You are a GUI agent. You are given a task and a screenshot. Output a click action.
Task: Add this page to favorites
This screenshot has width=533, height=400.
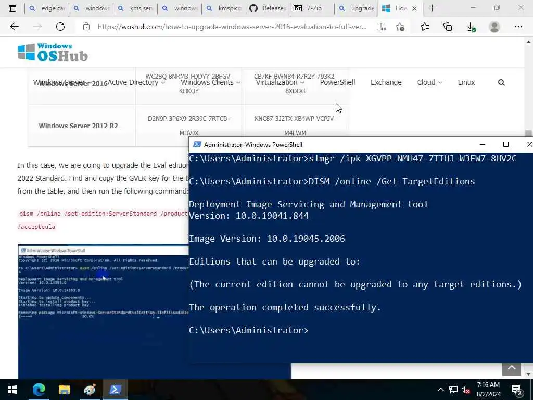(x=400, y=27)
